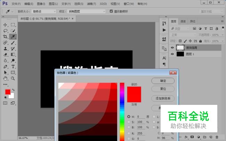This screenshot has width=226, height=141.
Task: Select the R radio button in color picker
Action: [129, 133]
